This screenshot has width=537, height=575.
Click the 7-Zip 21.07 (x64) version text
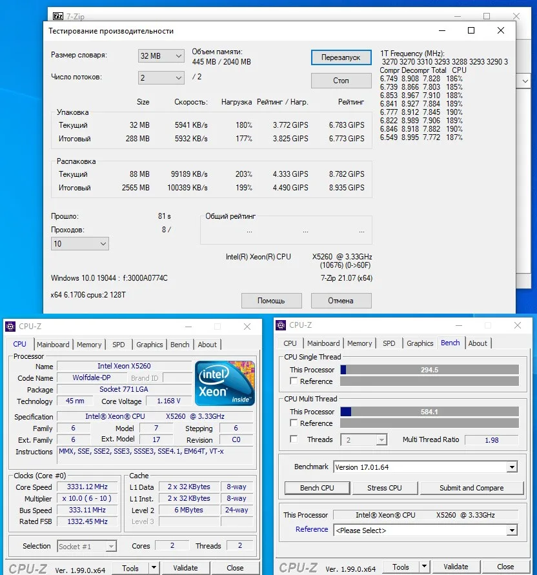[347, 278]
